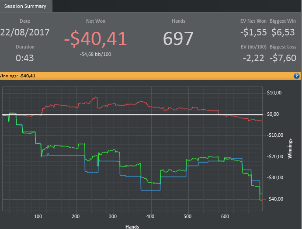
Task: Select the biggest win value $6,53
Action: pyautogui.click(x=283, y=32)
